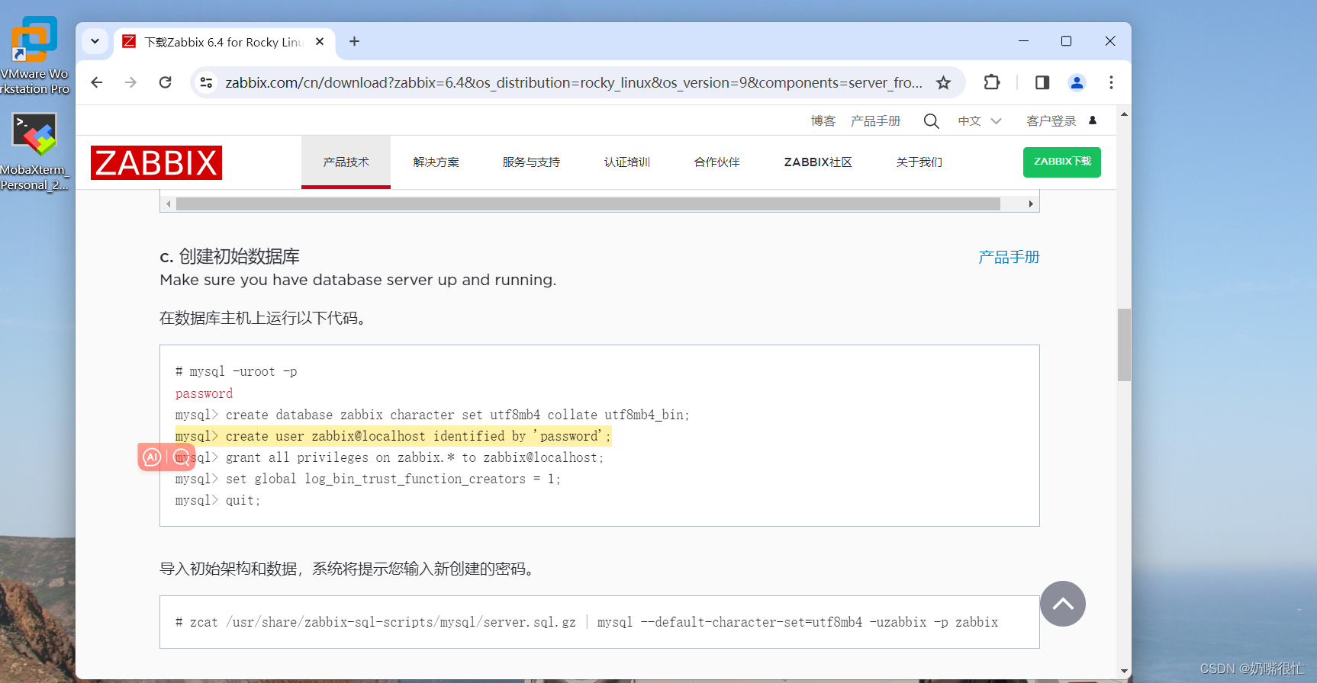
Task: Click the horizontal scrollbar right arrow
Action: pyautogui.click(x=1031, y=204)
